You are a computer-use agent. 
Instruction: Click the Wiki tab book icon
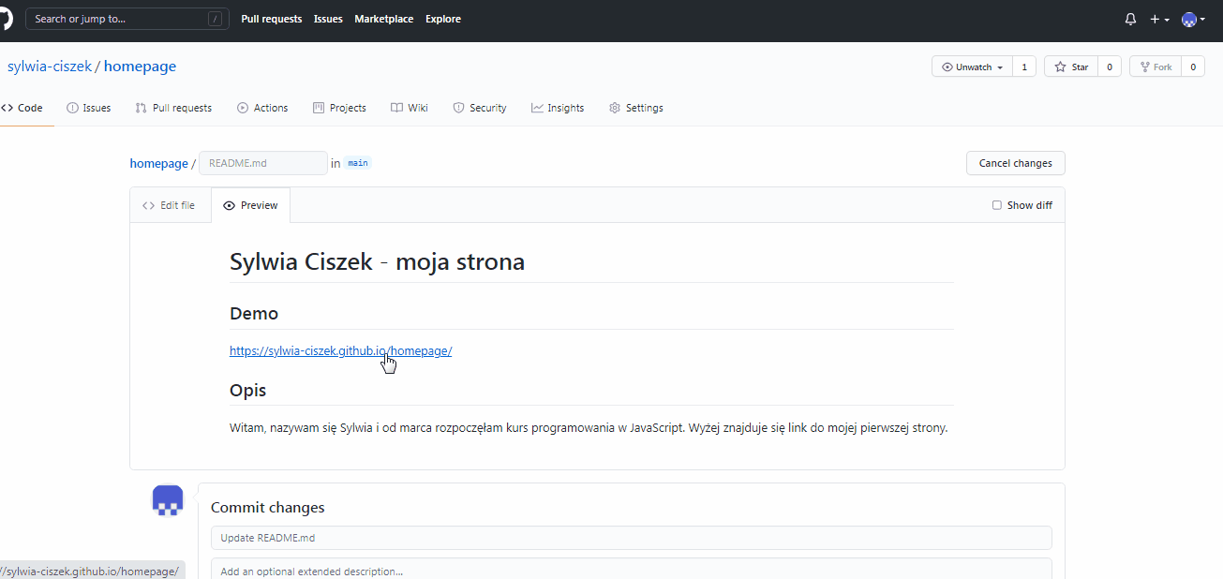(x=396, y=108)
